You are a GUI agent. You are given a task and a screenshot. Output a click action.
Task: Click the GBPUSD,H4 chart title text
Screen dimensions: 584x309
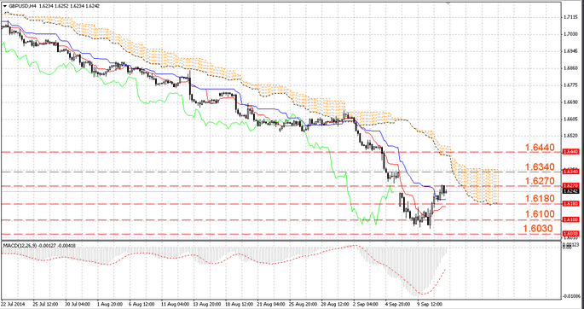[x=22, y=6]
